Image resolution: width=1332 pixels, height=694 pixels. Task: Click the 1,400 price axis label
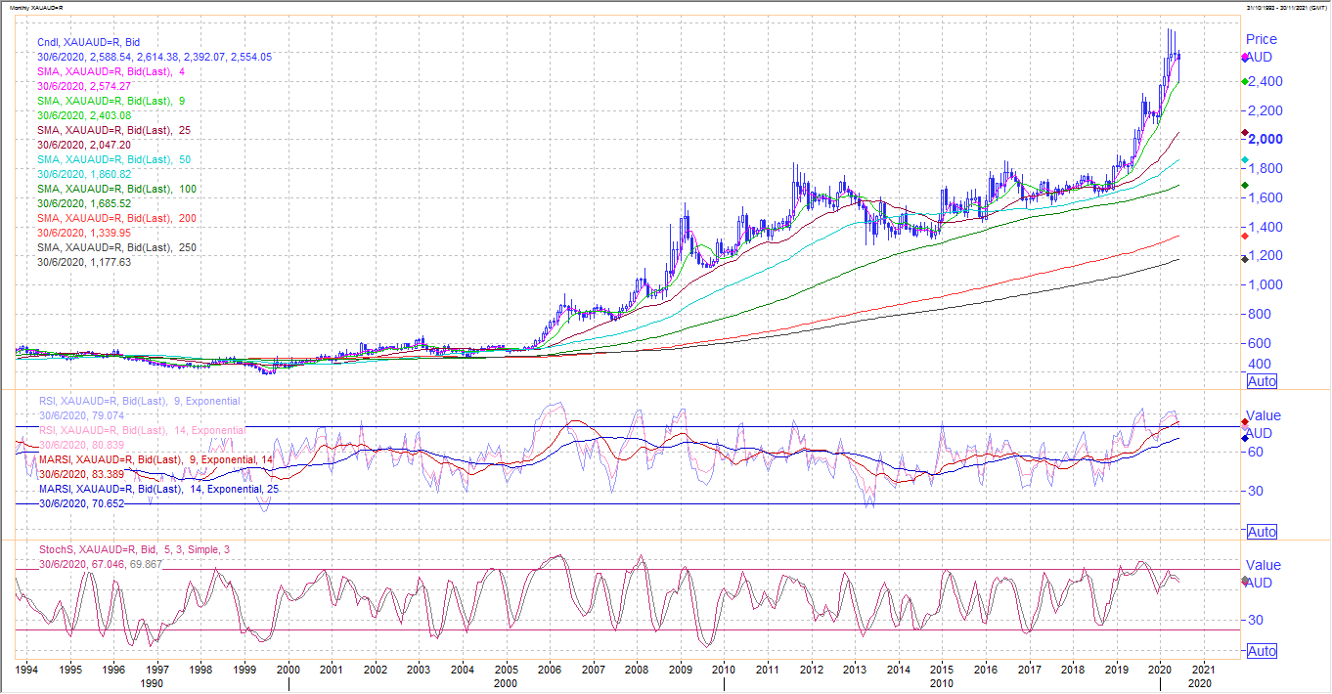1265,227
